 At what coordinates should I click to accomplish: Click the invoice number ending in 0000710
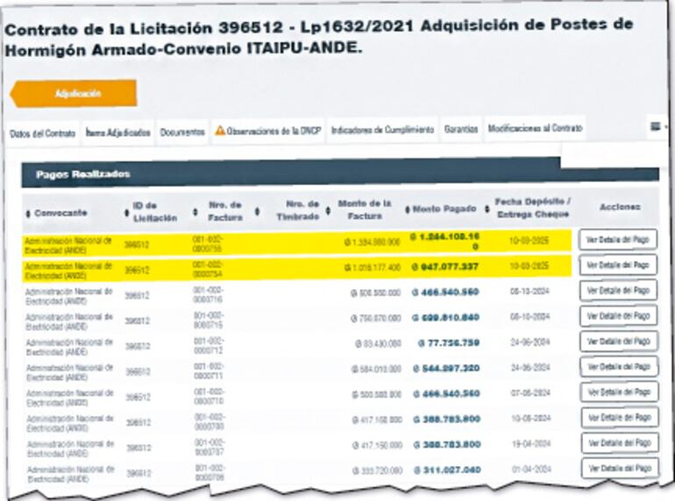click(210, 396)
